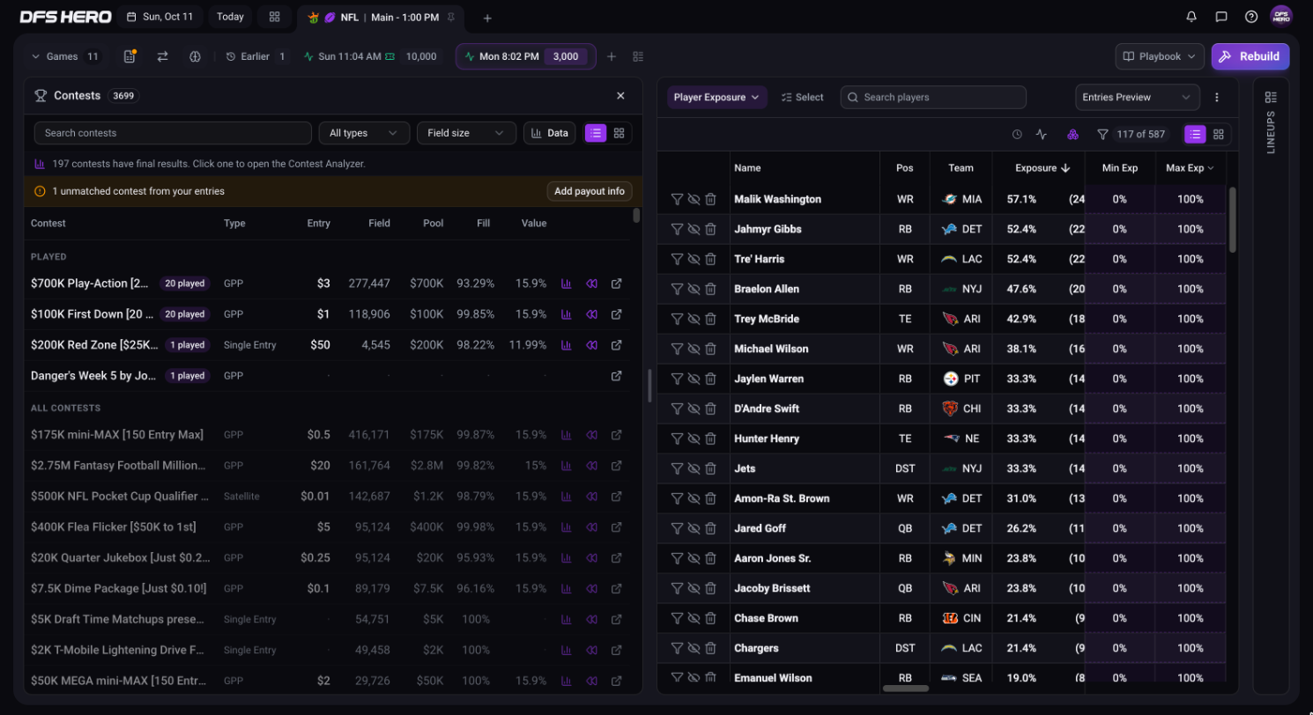This screenshot has height=715, width=1313.
Task: Open the brain settings icon
Action: pos(195,56)
